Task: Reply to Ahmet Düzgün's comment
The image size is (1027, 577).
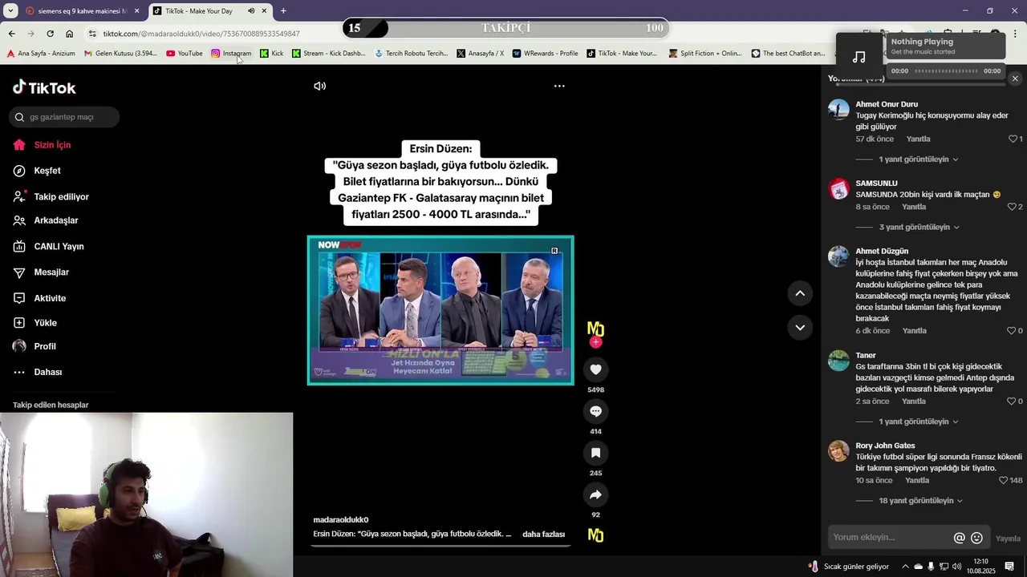Action: [x=915, y=330]
